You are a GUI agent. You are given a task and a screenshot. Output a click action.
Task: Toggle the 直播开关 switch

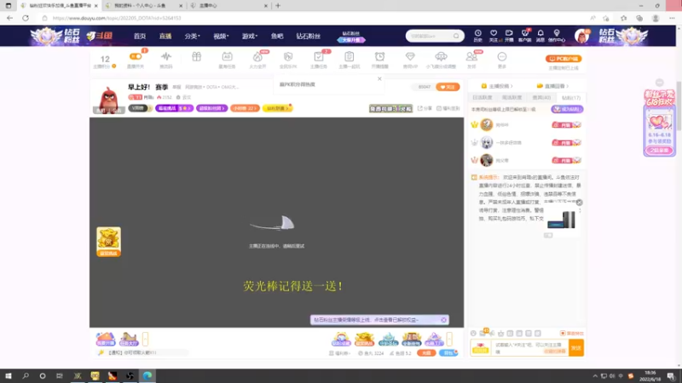136,56
